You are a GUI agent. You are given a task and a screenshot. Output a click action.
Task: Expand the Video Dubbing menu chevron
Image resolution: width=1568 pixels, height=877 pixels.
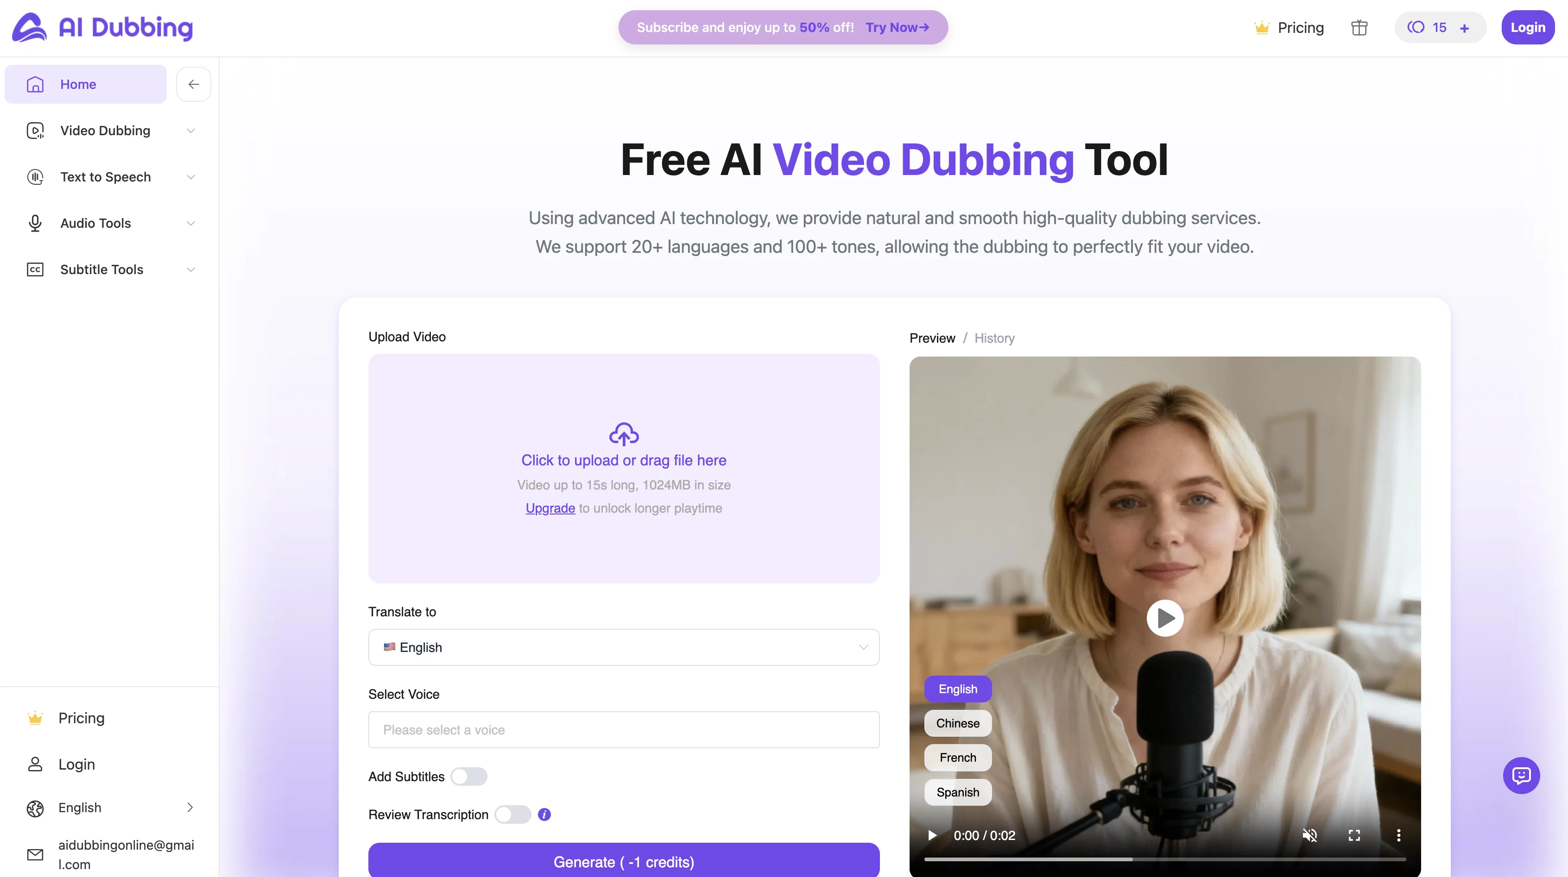(190, 131)
